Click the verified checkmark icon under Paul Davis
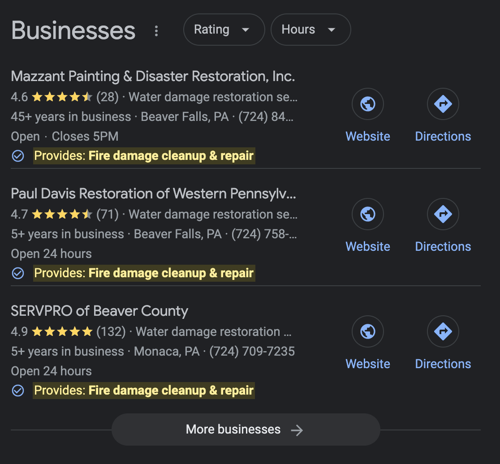The height and width of the screenshot is (464, 500). pos(18,273)
